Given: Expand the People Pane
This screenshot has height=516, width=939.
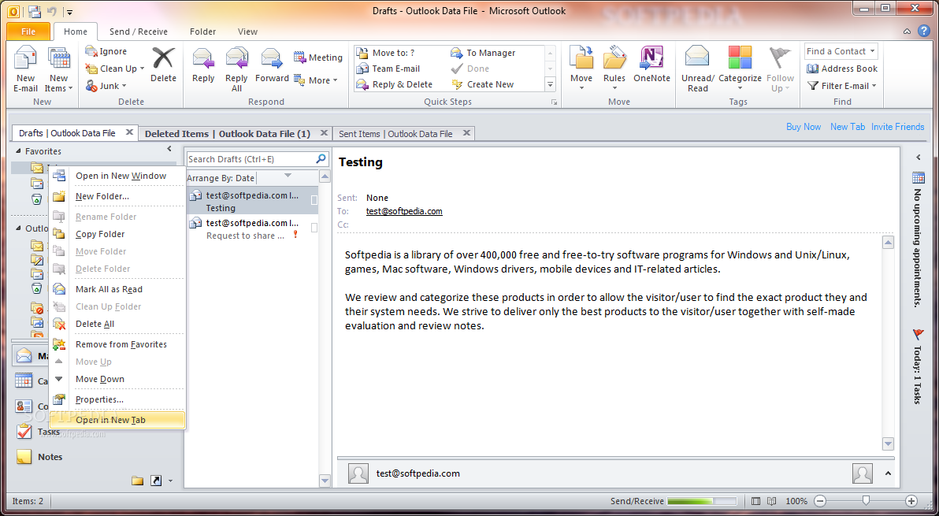Looking at the screenshot, I should click(888, 473).
